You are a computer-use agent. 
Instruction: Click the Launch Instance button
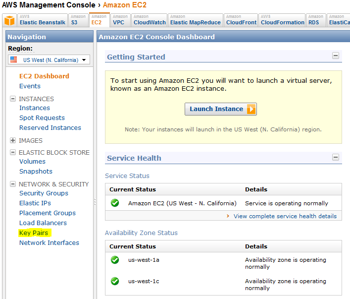(x=220, y=109)
